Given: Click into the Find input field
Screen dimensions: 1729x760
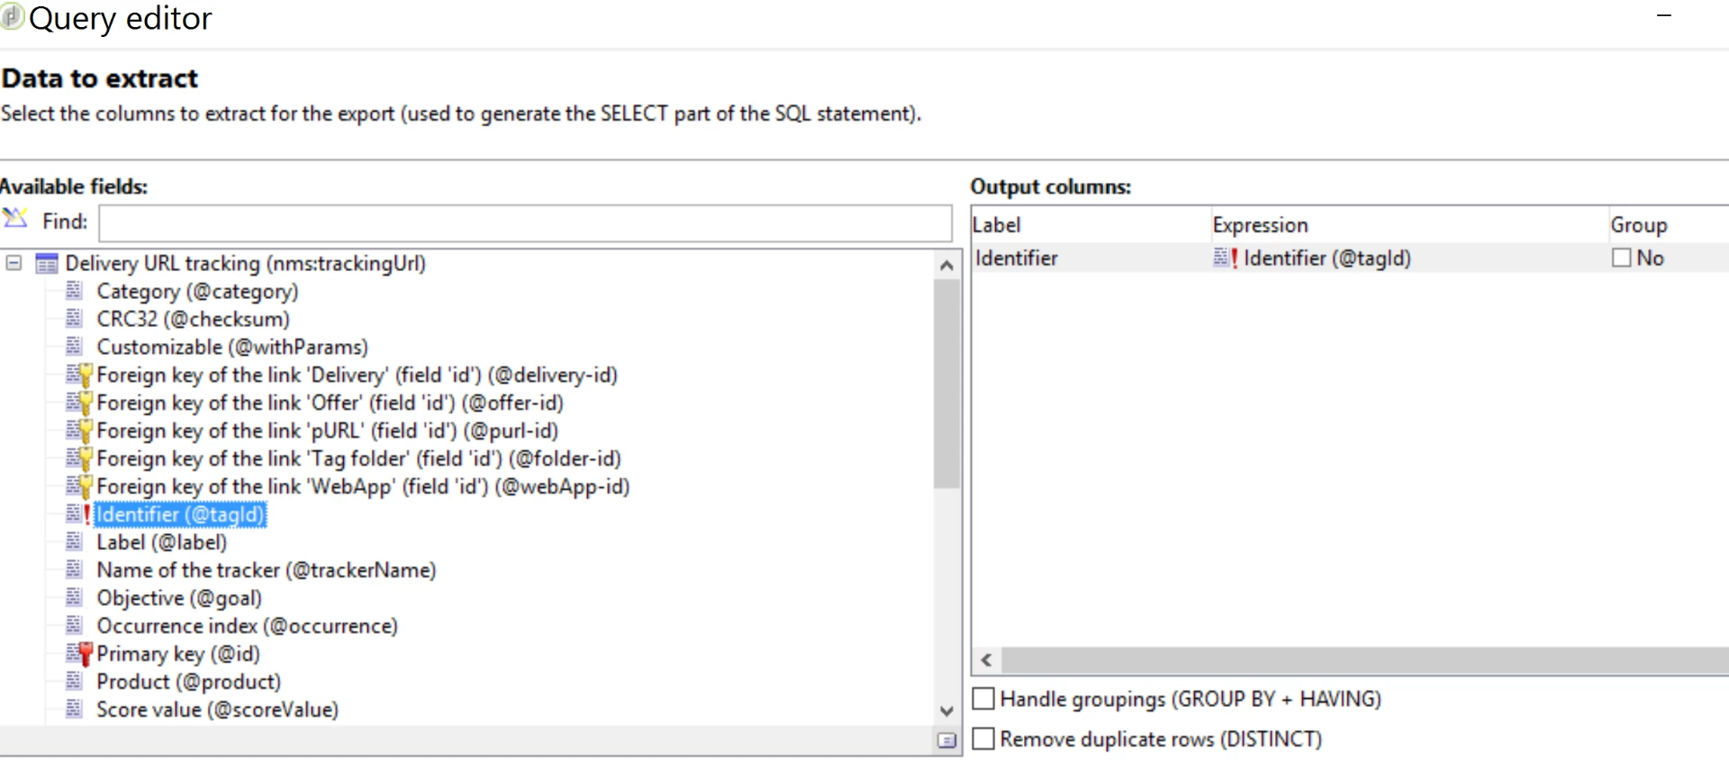Looking at the screenshot, I should tap(525, 223).
